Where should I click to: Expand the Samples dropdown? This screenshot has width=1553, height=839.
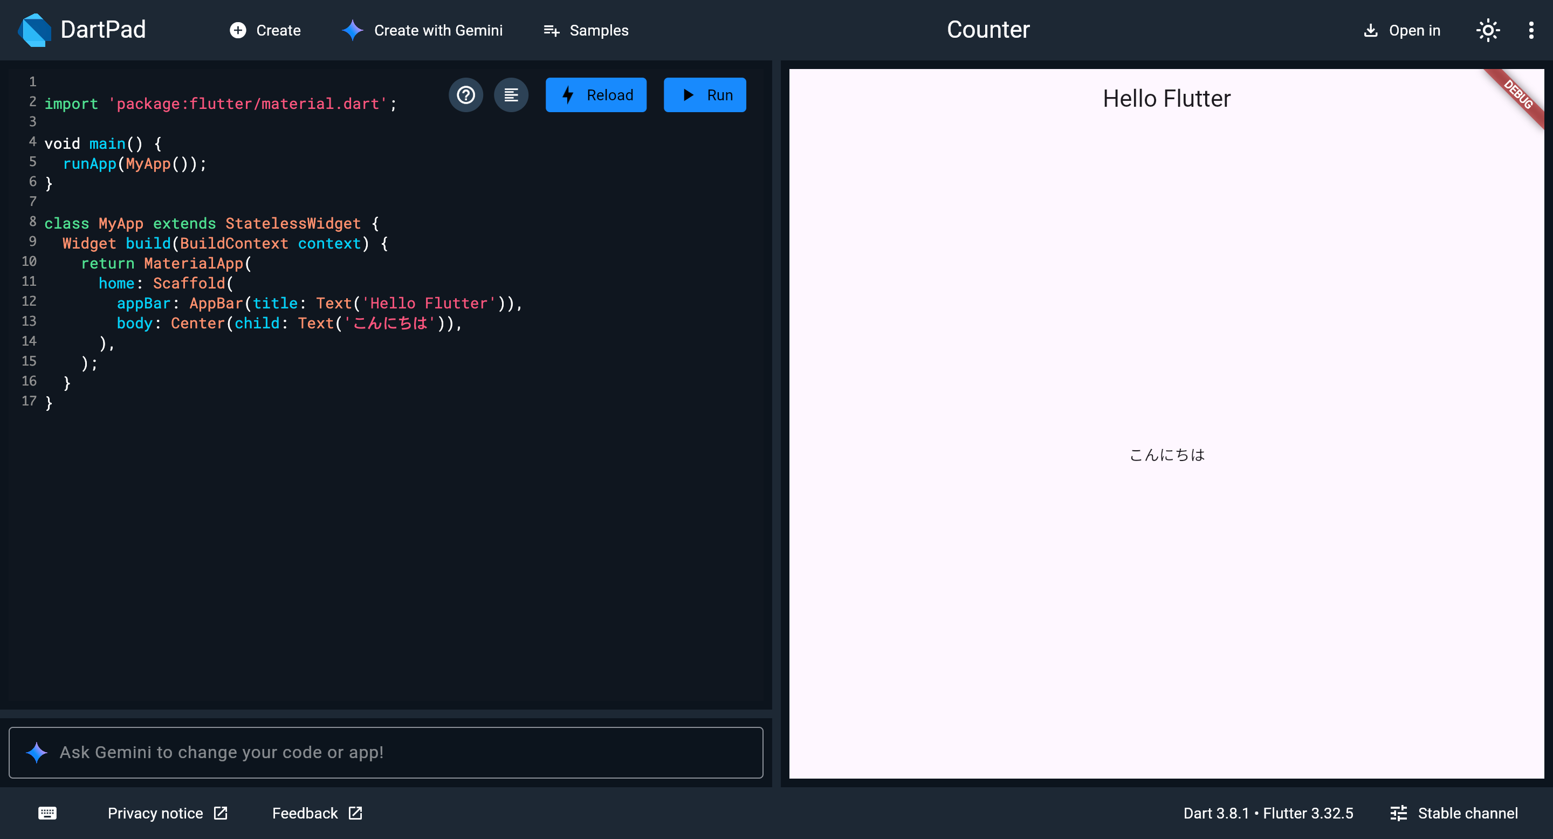pyautogui.click(x=586, y=30)
